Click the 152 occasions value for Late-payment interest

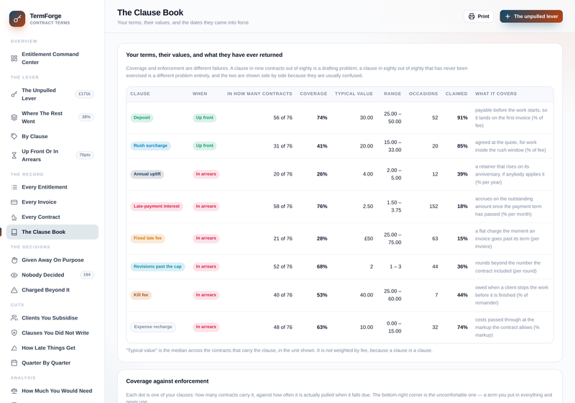coord(434,207)
